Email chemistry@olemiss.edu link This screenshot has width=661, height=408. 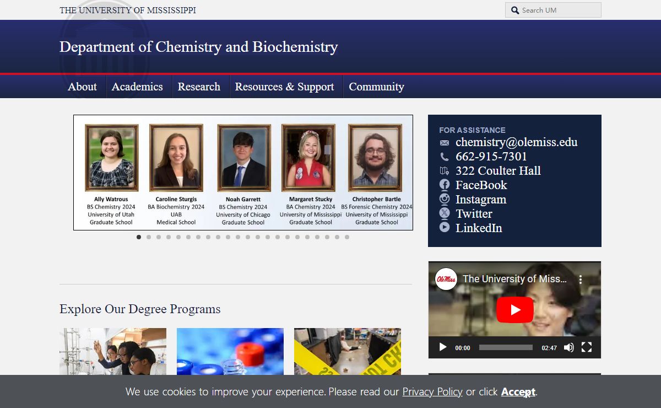517,142
